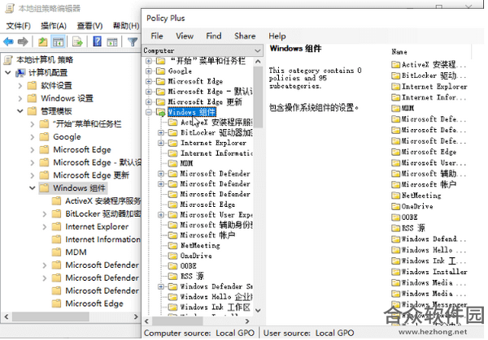This screenshot has width=488, height=340.
Task: Click the blue Back arrow in Group Policy Editor toolbar
Action: (9, 41)
